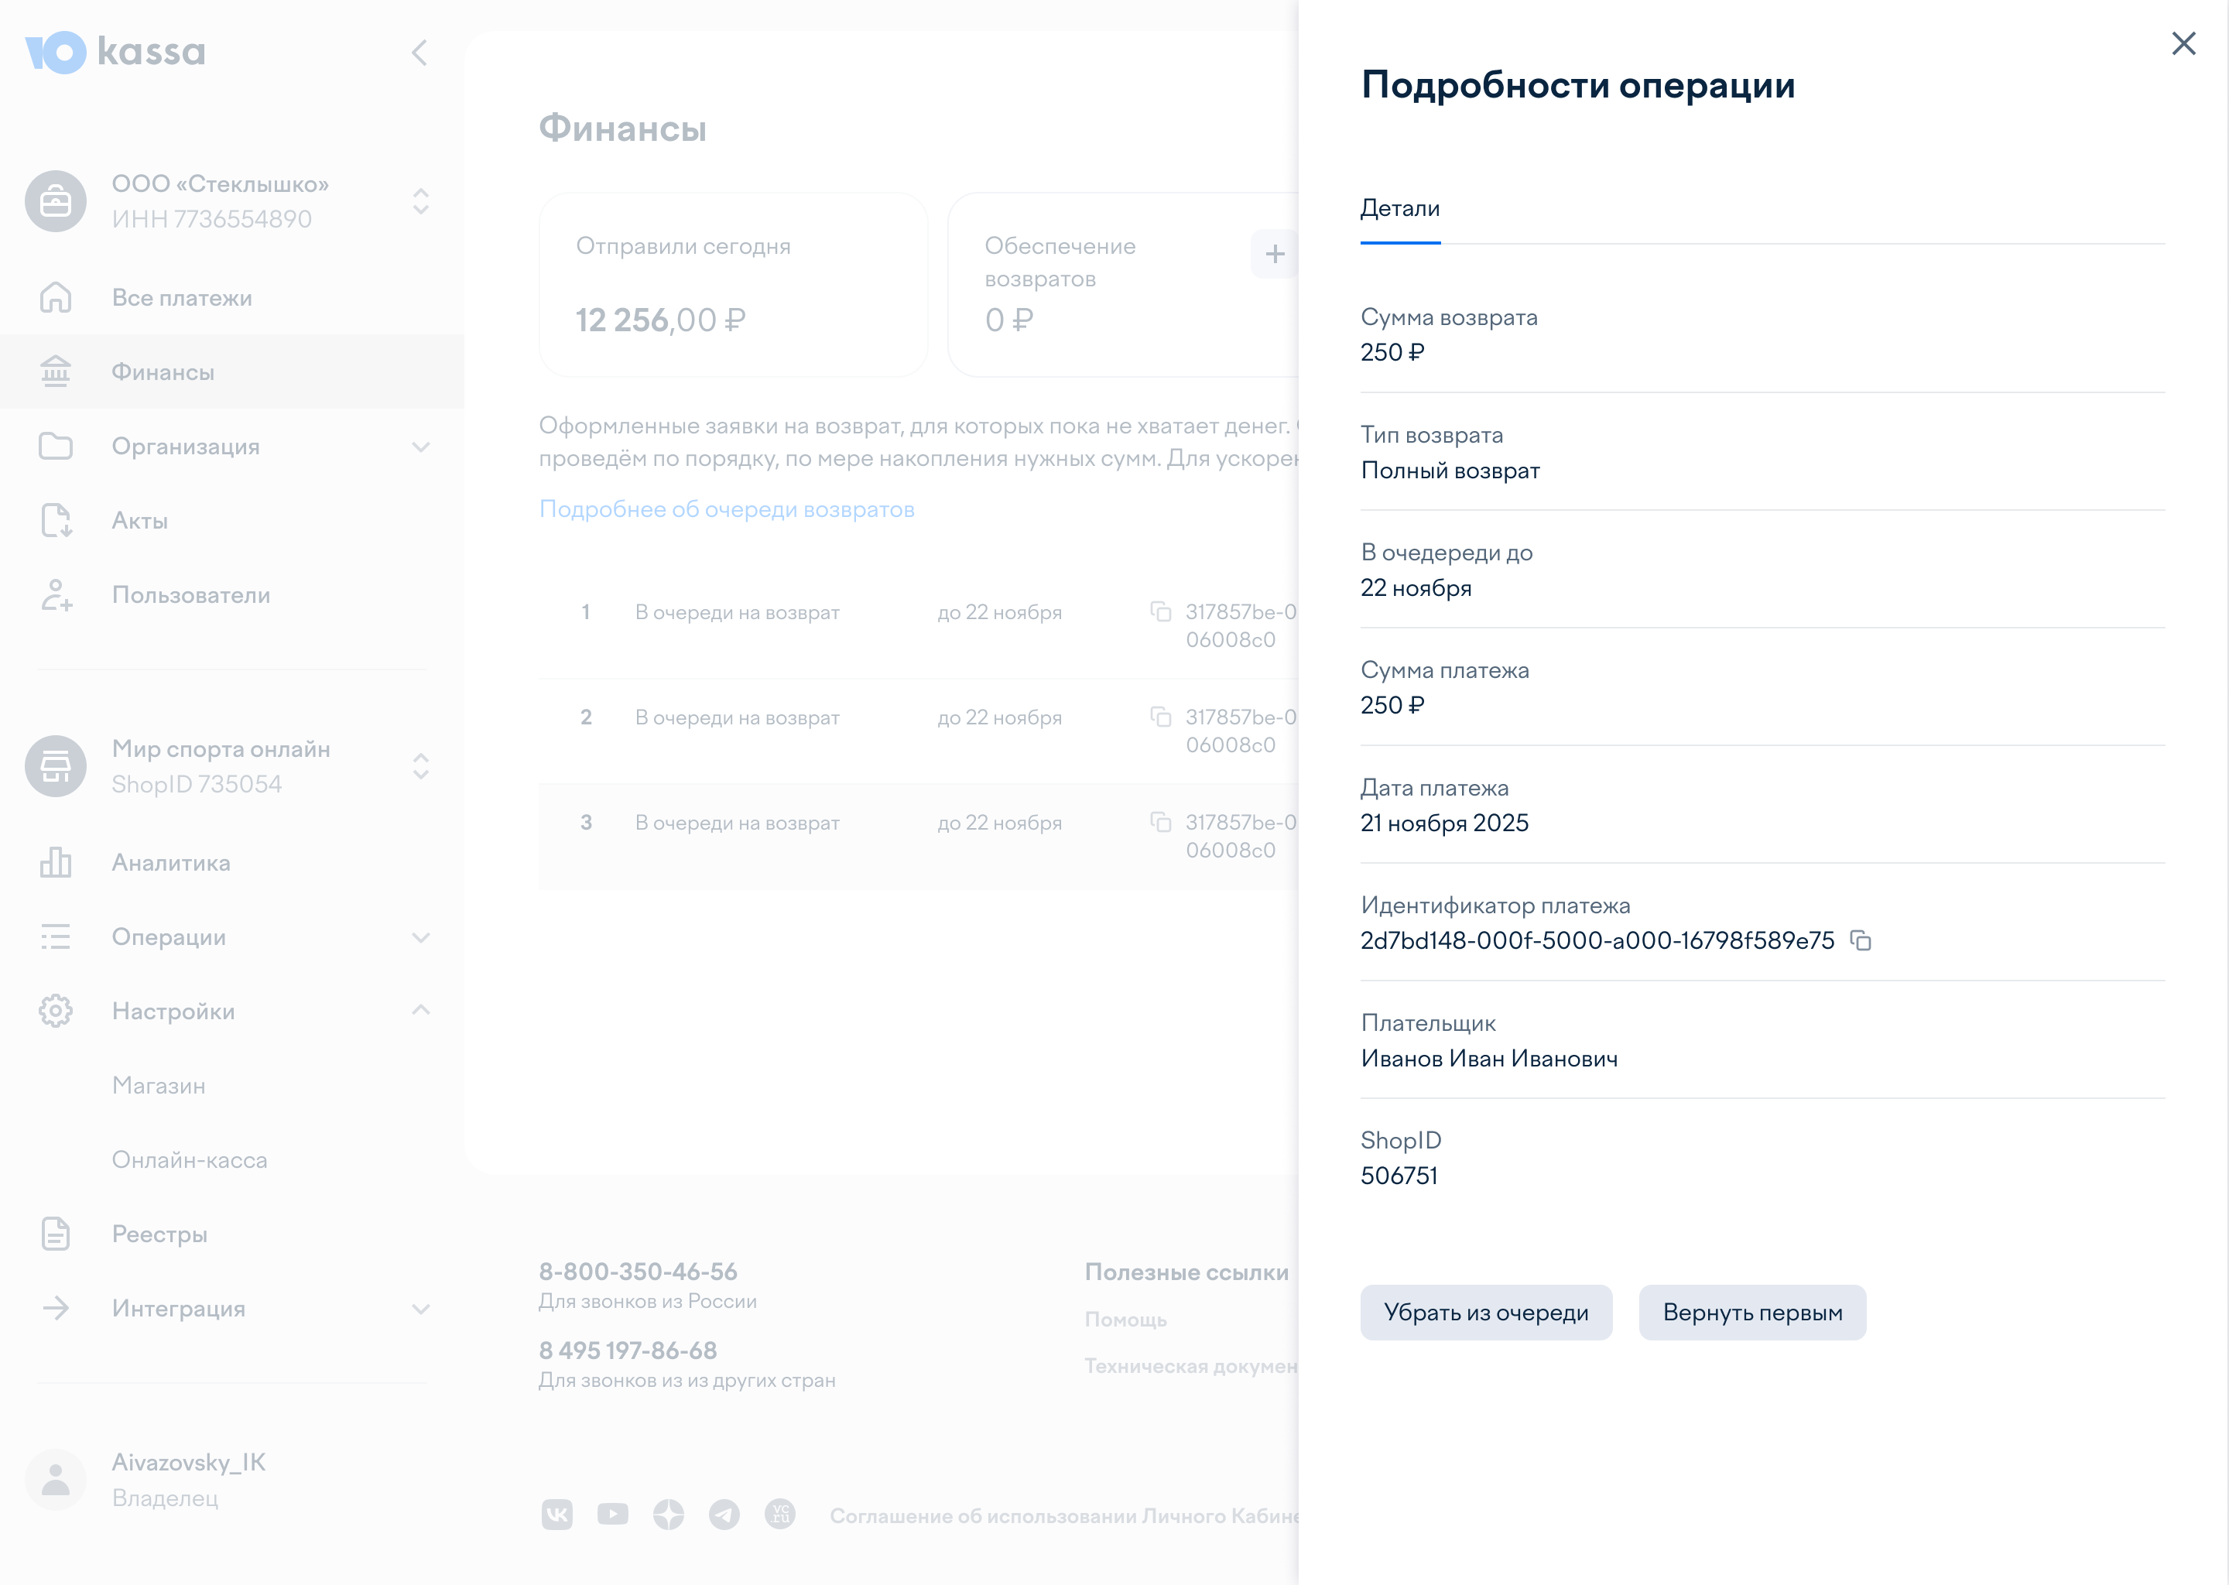Click the plus icon on Обеспечение возвратов
This screenshot has height=1585, width=2229.
pos(1275,255)
